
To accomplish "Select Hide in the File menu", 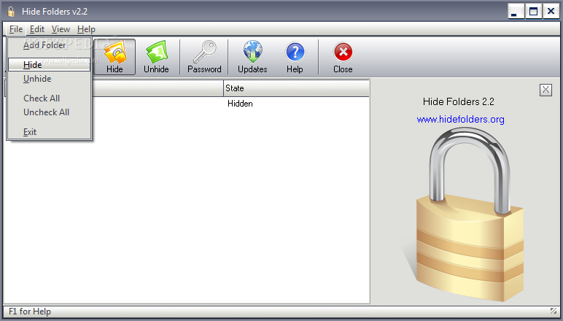I will pyautogui.click(x=49, y=65).
